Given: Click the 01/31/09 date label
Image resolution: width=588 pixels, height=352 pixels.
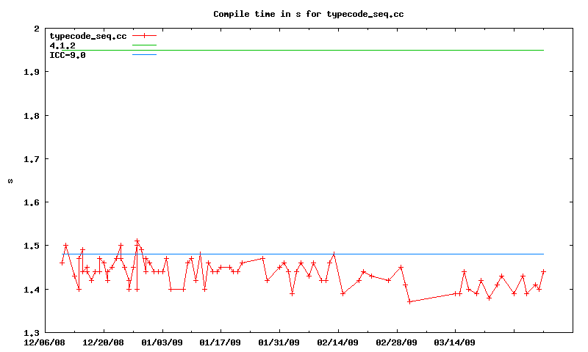Looking at the screenshot, I should click(x=279, y=342).
